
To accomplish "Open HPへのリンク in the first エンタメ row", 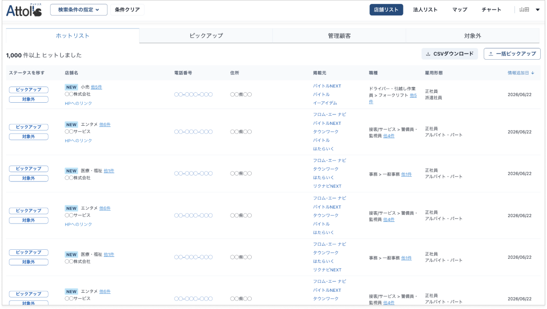I will pyautogui.click(x=78, y=141).
